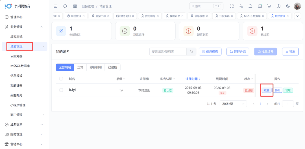Select the 正常 filter tab
This screenshot has height=149, width=305.
[80, 67]
